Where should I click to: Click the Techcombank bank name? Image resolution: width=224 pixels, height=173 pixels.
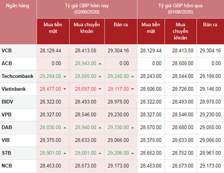[x=17, y=76]
